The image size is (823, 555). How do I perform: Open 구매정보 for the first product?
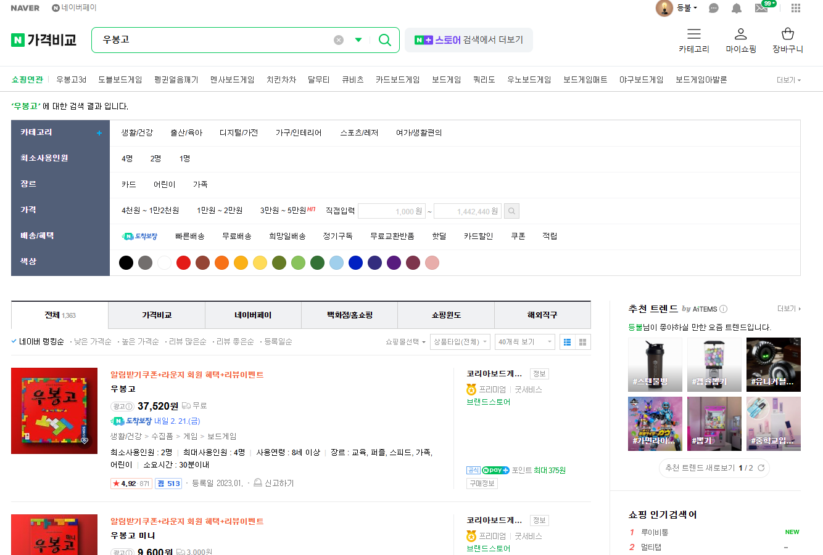[x=482, y=484]
